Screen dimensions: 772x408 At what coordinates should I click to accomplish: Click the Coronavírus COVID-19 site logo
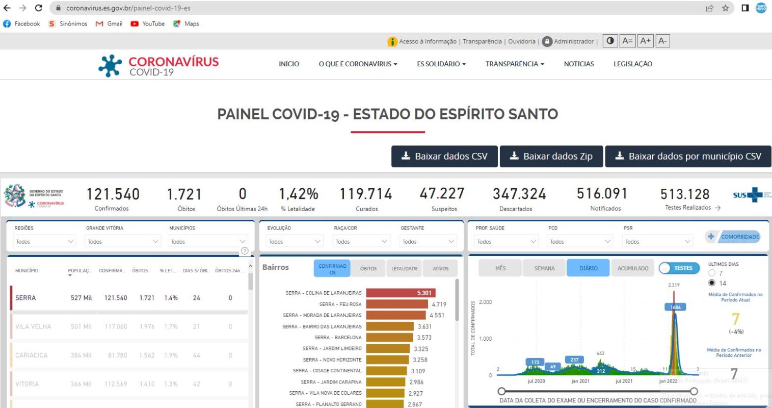point(158,65)
